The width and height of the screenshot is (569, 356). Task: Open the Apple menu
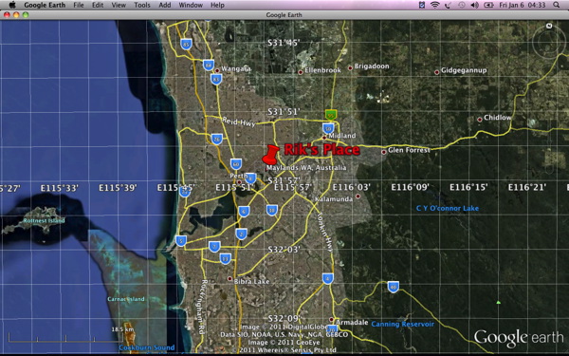(x=12, y=5)
